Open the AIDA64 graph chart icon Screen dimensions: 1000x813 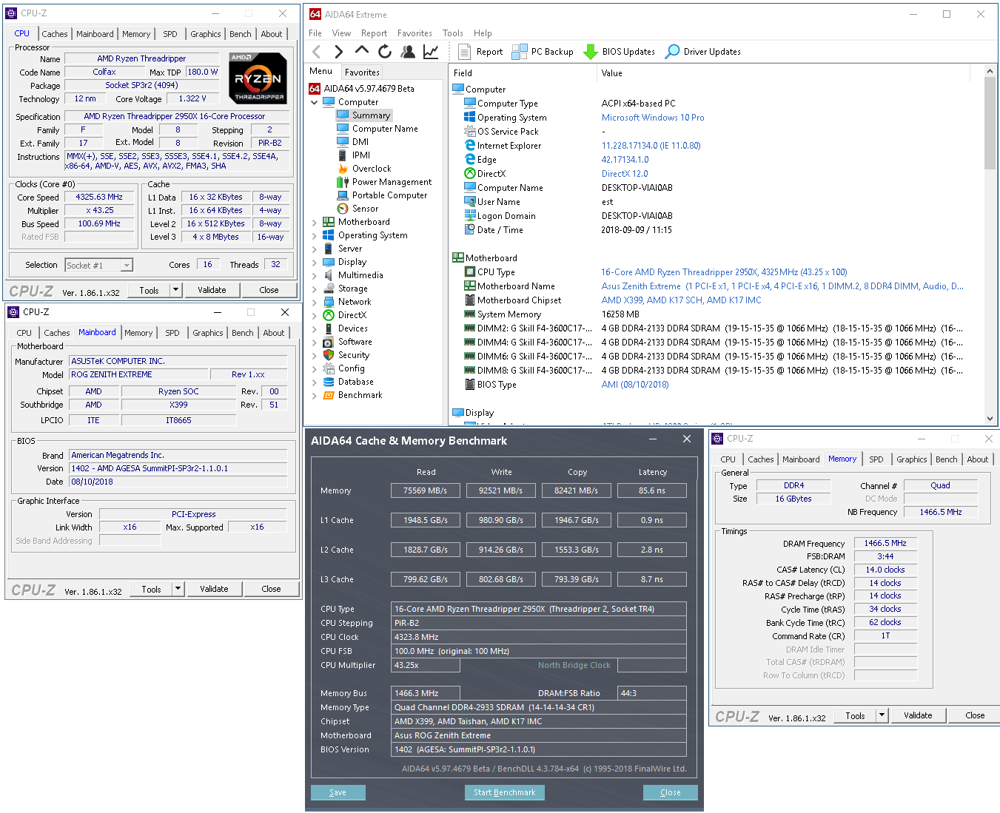pyautogui.click(x=431, y=51)
